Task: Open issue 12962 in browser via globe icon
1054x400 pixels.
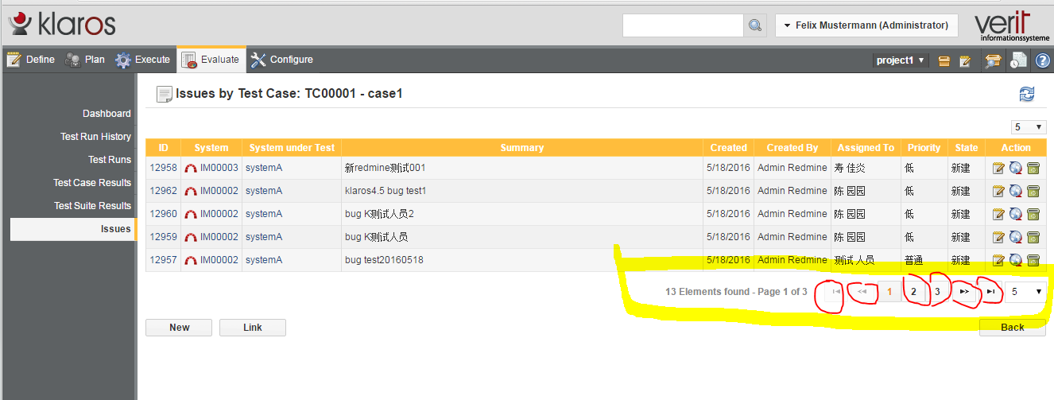Action: click(1016, 191)
